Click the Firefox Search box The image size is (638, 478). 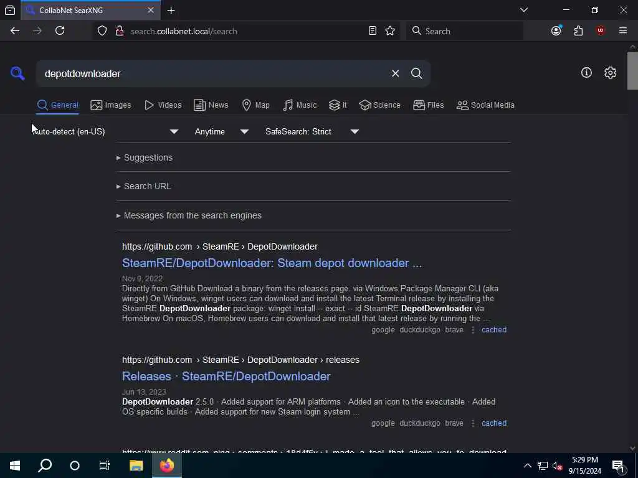(x=465, y=31)
